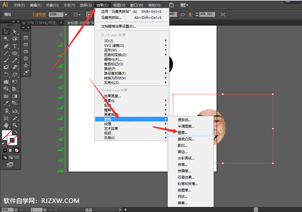Select the Eyedropper tool
302x212 pixels.
click(x=6, y=103)
